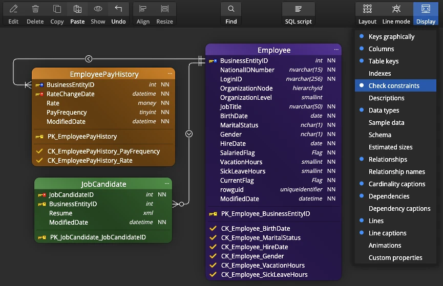Enable Animations in the Display menu

tap(395, 246)
